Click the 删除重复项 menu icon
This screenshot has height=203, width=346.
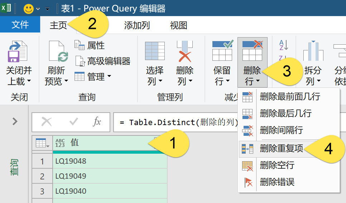[x=248, y=149]
